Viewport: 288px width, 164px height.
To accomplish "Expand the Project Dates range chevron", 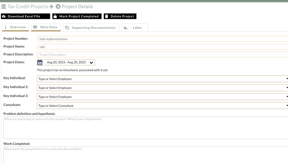I will [91, 63].
